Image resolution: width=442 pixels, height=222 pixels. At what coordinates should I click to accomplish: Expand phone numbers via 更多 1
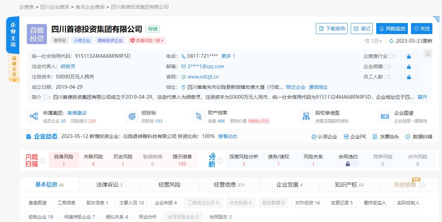229,56
